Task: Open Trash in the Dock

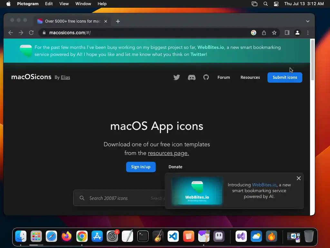Action: pos(309,236)
